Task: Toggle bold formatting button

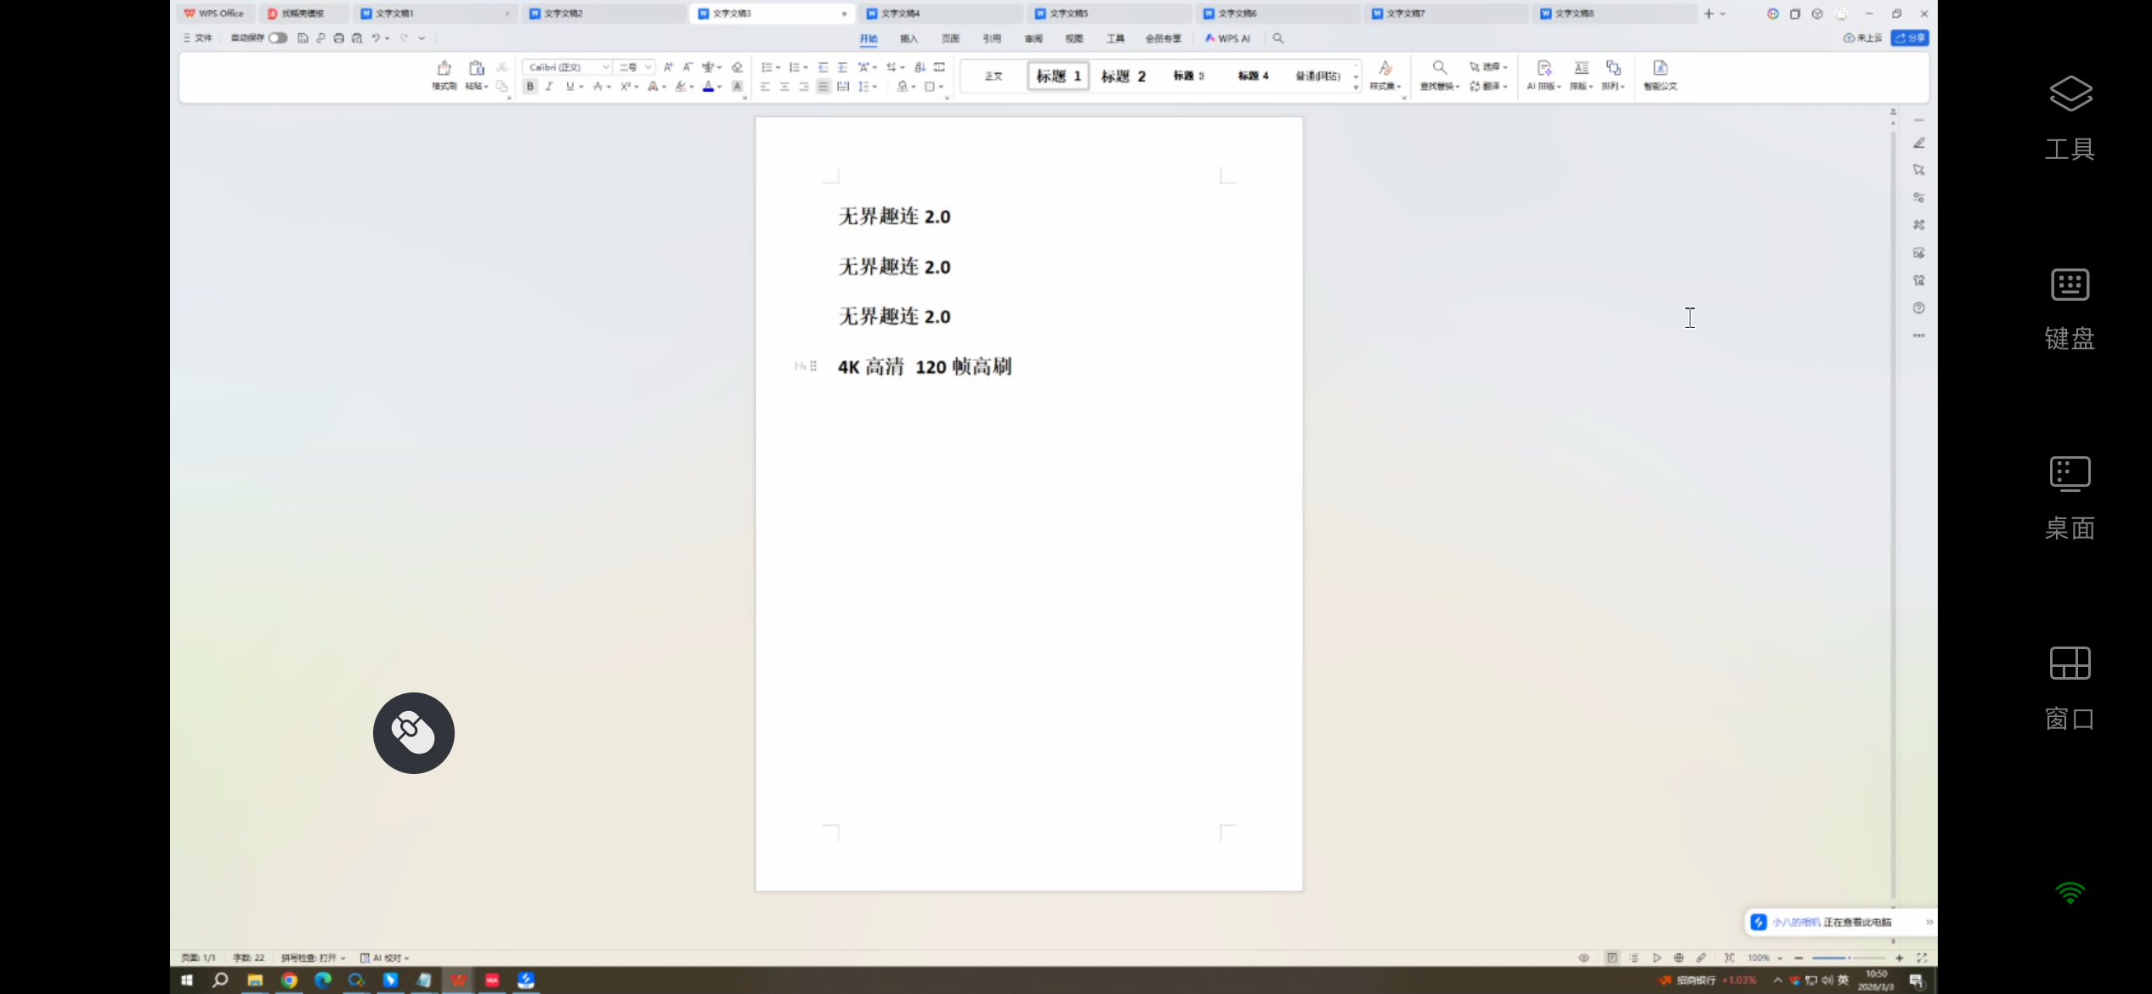Action: pos(530,87)
